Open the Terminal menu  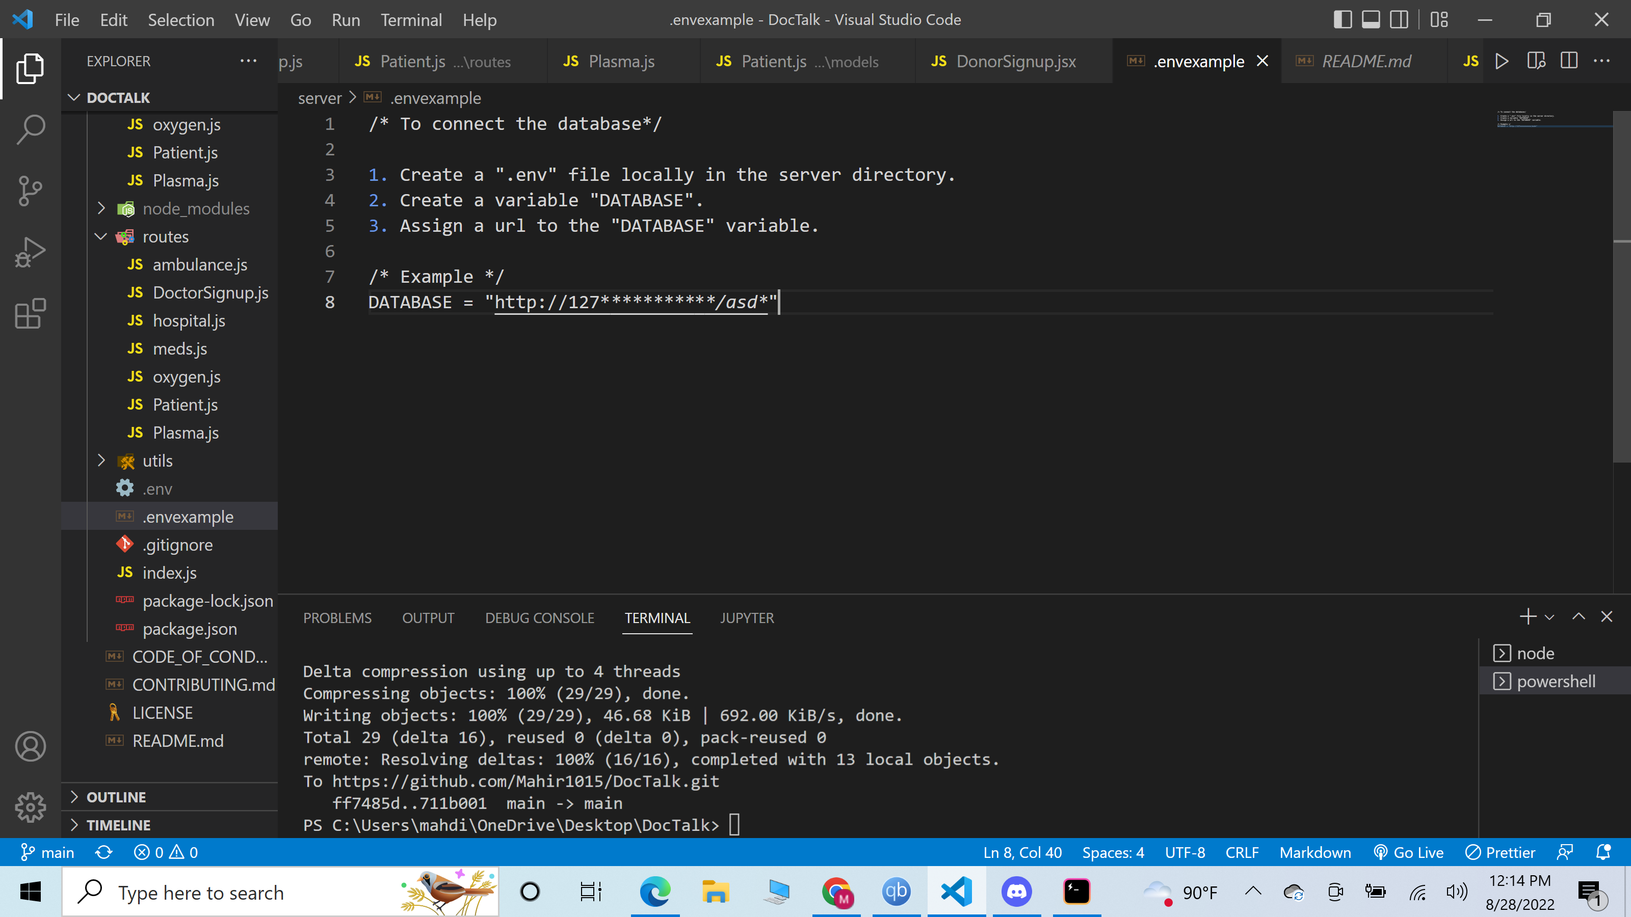tap(411, 20)
